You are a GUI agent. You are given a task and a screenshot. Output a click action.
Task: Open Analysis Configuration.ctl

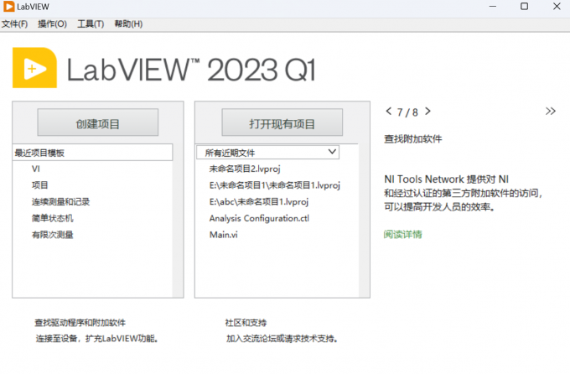pos(259,218)
